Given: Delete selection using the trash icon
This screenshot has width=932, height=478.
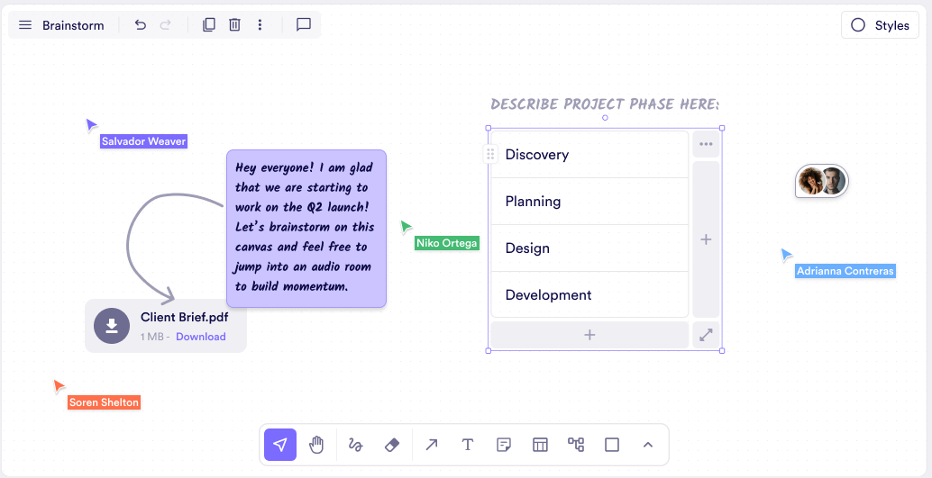Looking at the screenshot, I should point(234,25).
